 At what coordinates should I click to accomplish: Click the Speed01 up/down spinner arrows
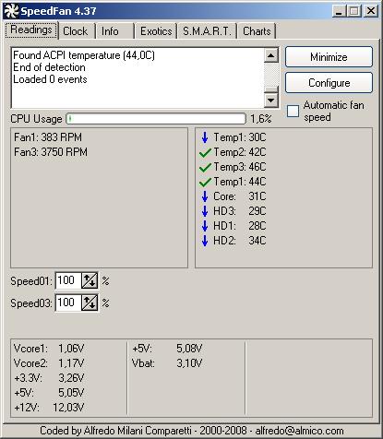[x=90, y=280]
